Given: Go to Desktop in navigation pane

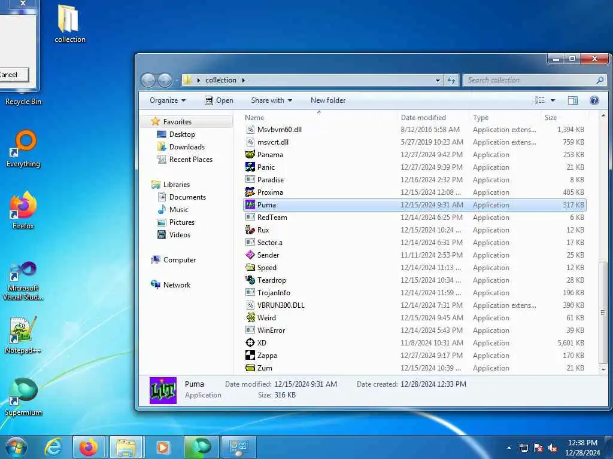Looking at the screenshot, I should coord(182,134).
